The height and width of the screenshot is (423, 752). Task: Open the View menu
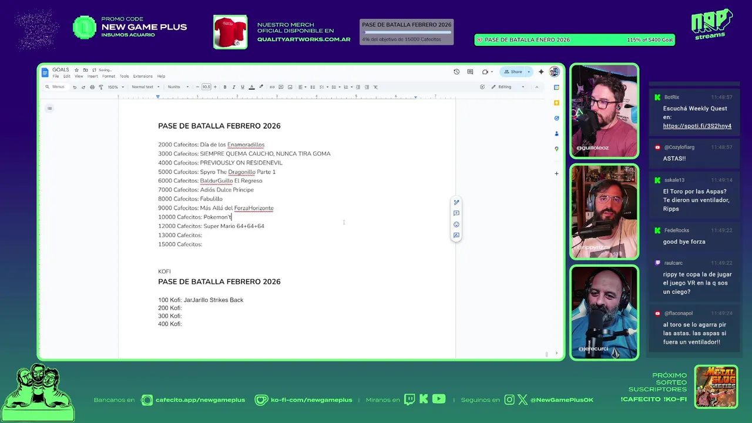[79, 76]
